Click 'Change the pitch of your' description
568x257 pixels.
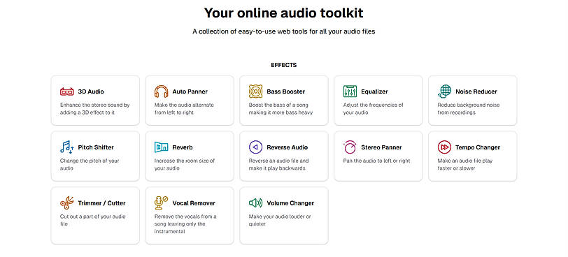[x=90, y=161]
